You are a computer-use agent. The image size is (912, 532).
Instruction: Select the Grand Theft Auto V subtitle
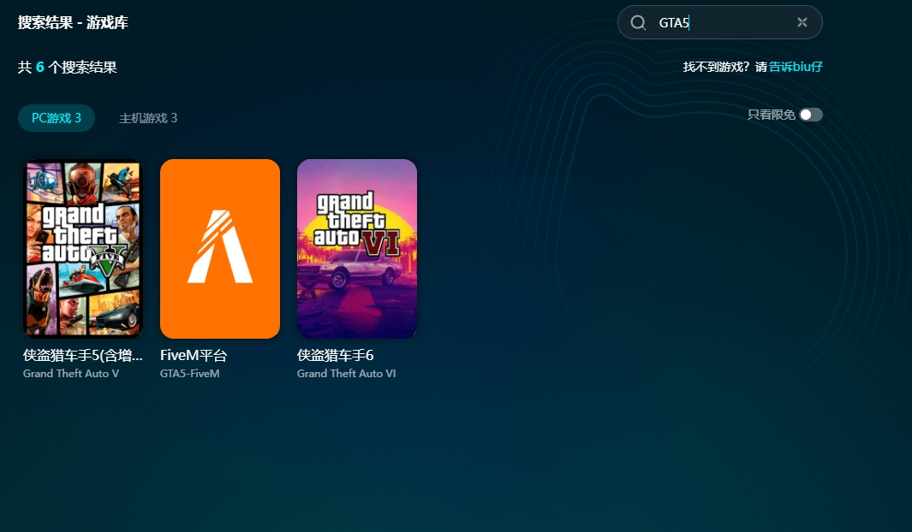(71, 374)
